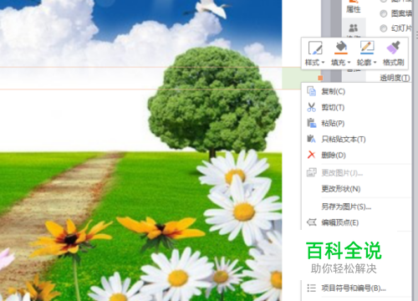Screen dimensions: 418x301
Task: Choose 复制(C) from the context menu
Action: click(357, 91)
